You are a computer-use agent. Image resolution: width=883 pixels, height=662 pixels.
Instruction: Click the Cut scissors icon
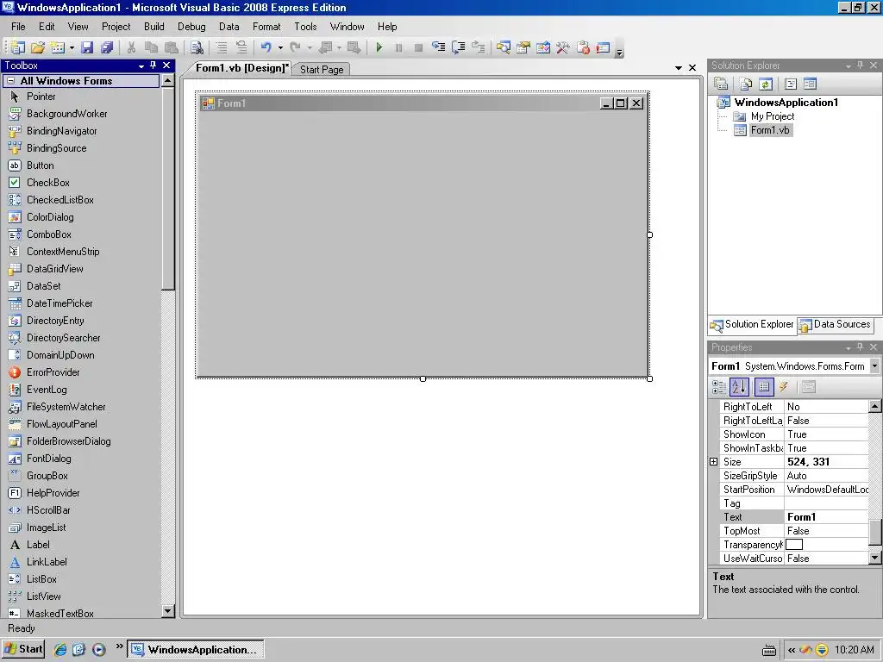[131, 48]
